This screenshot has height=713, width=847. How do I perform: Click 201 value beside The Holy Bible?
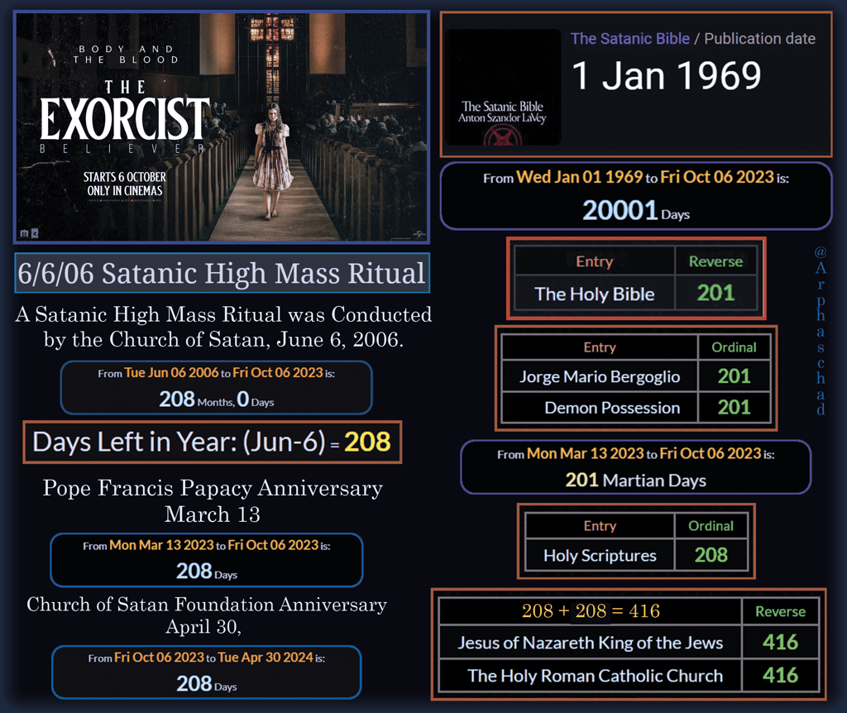click(x=715, y=294)
